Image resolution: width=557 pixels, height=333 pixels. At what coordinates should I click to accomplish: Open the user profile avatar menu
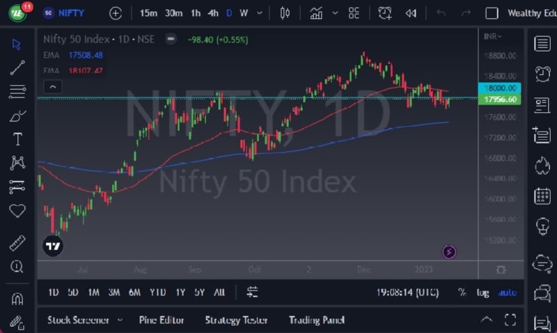[18, 13]
